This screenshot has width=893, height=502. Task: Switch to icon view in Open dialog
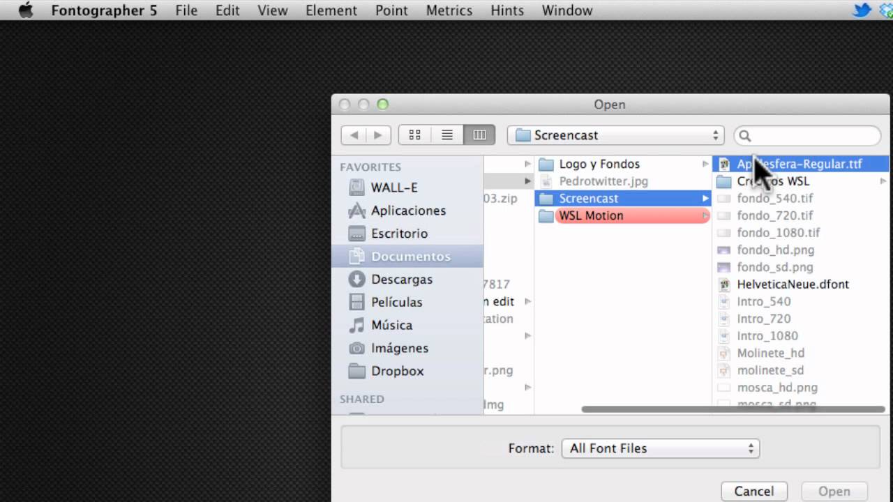point(414,135)
